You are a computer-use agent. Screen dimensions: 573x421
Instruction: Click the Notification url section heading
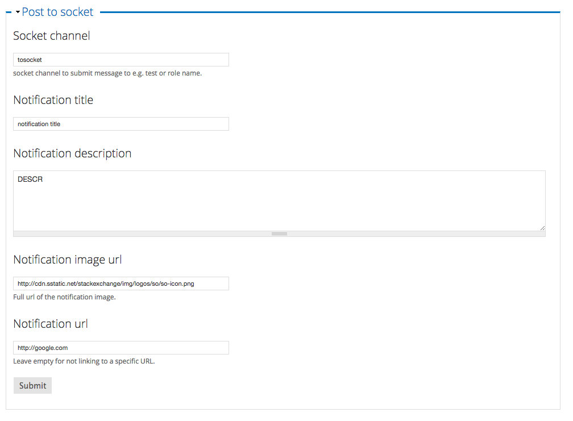(x=51, y=323)
